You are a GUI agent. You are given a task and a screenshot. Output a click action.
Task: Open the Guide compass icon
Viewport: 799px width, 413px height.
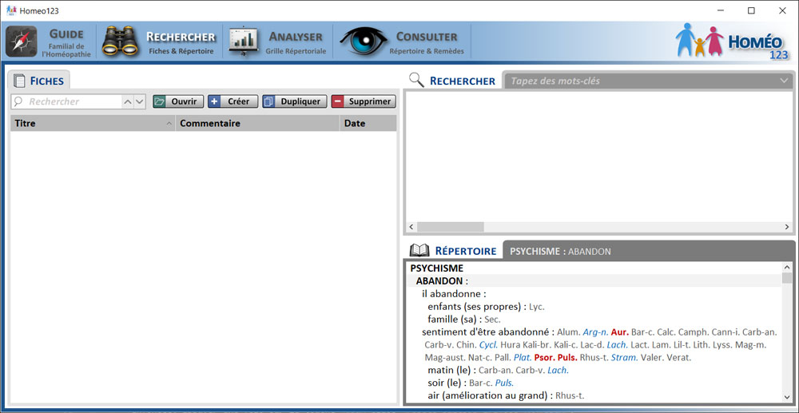pyautogui.click(x=22, y=42)
